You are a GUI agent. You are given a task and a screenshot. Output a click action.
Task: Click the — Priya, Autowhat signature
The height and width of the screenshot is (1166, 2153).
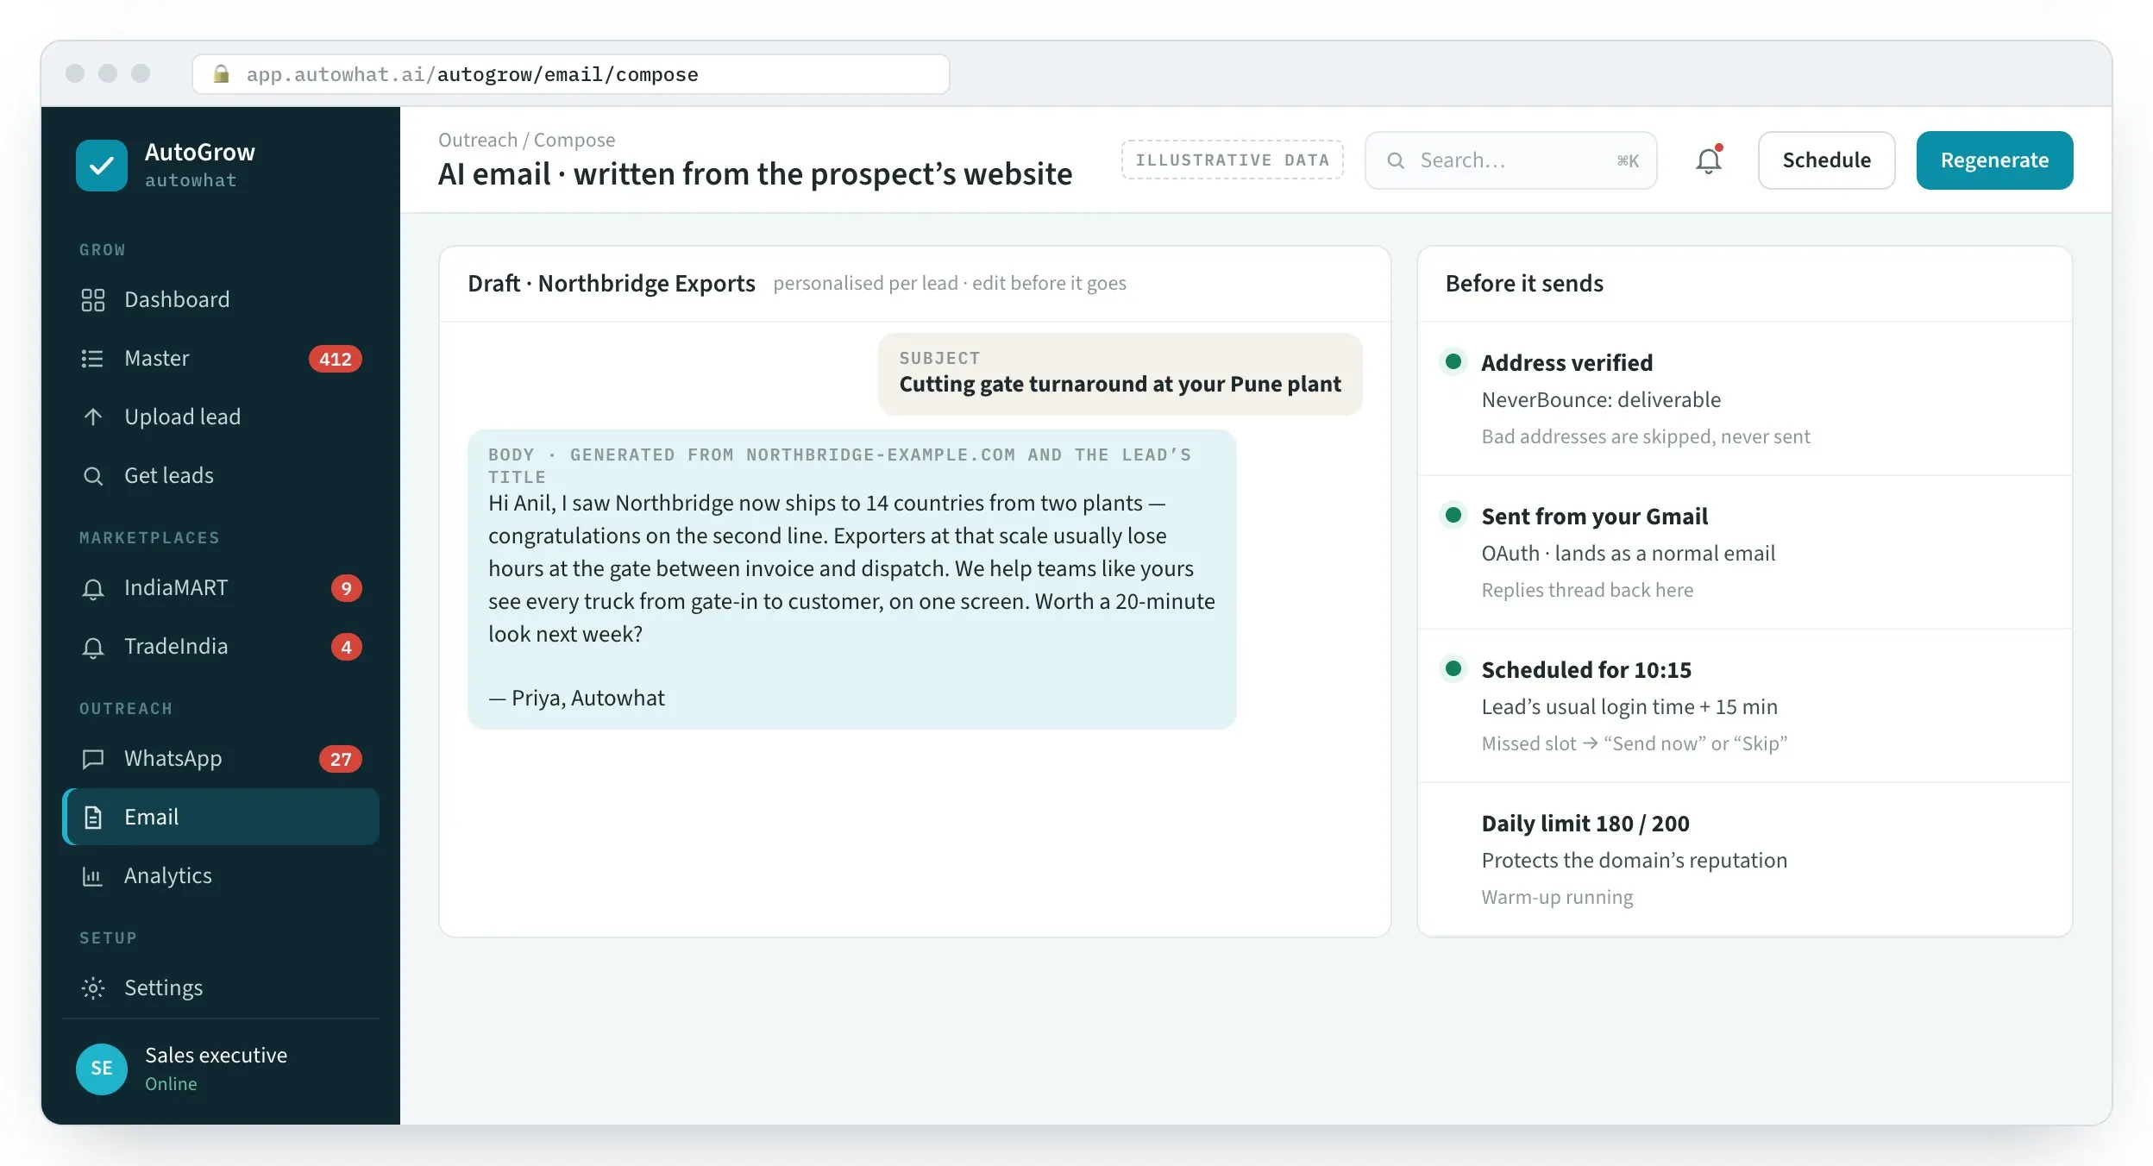click(576, 698)
